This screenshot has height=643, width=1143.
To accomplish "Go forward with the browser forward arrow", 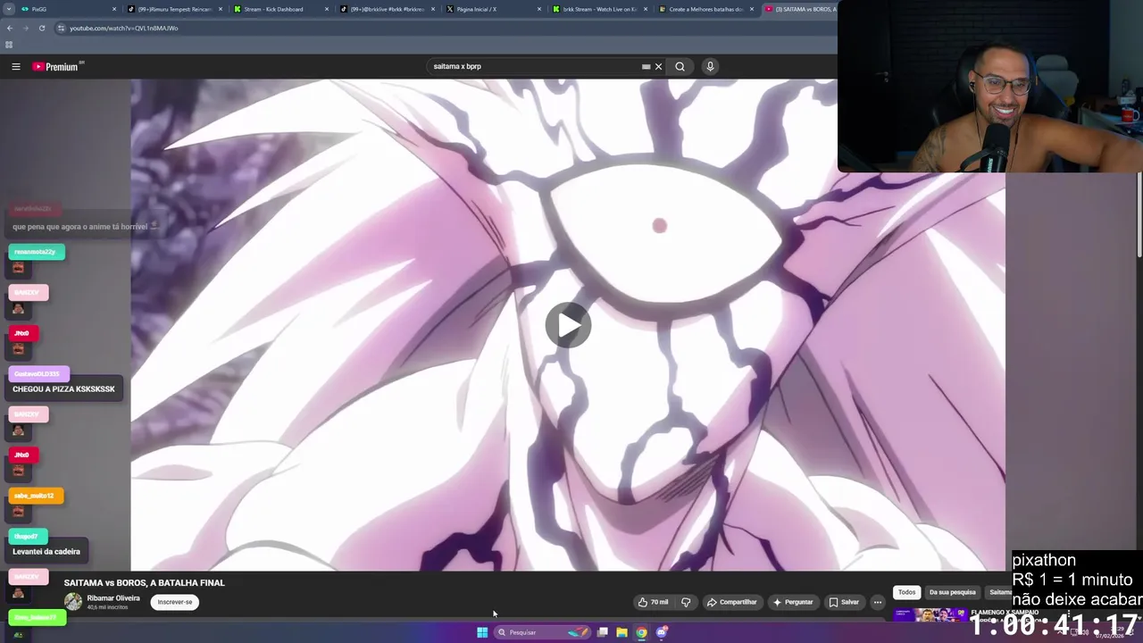I will click(25, 28).
